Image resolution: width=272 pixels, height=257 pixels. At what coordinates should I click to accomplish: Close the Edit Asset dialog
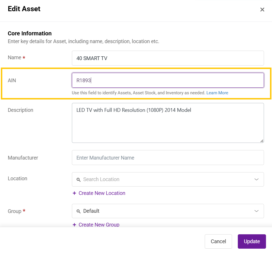coord(262,9)
